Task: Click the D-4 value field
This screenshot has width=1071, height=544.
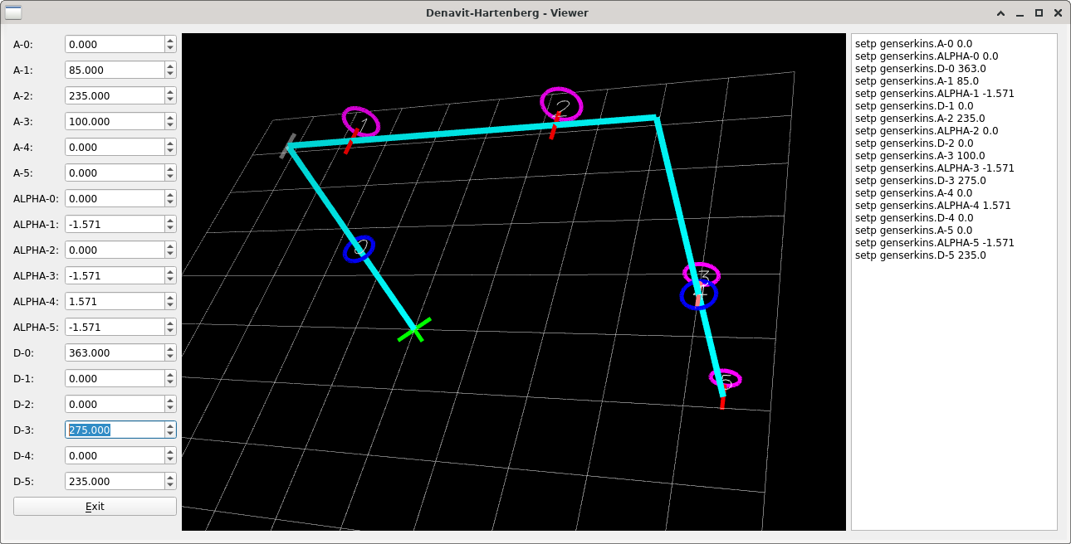Action: [x=115, y=455]
